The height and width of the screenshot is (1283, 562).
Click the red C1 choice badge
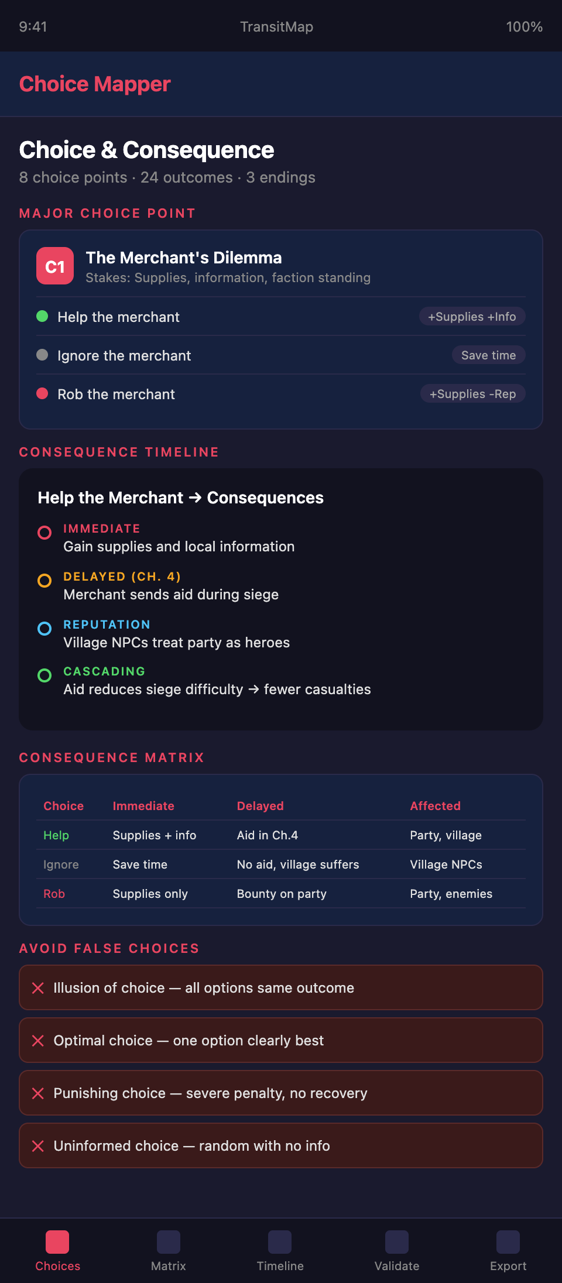55,266
